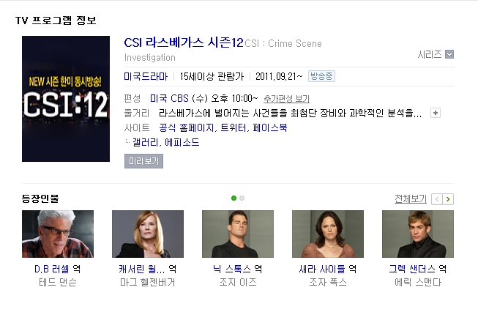Open D.B 러셀 character photo
478x312 pixels.
click(x=58, y=234)
